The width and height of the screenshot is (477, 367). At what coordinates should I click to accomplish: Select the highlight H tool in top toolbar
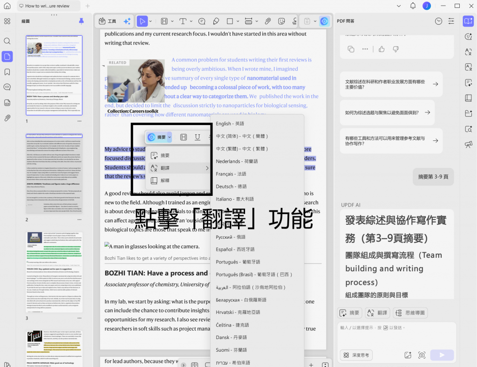(x=164, y=21)
